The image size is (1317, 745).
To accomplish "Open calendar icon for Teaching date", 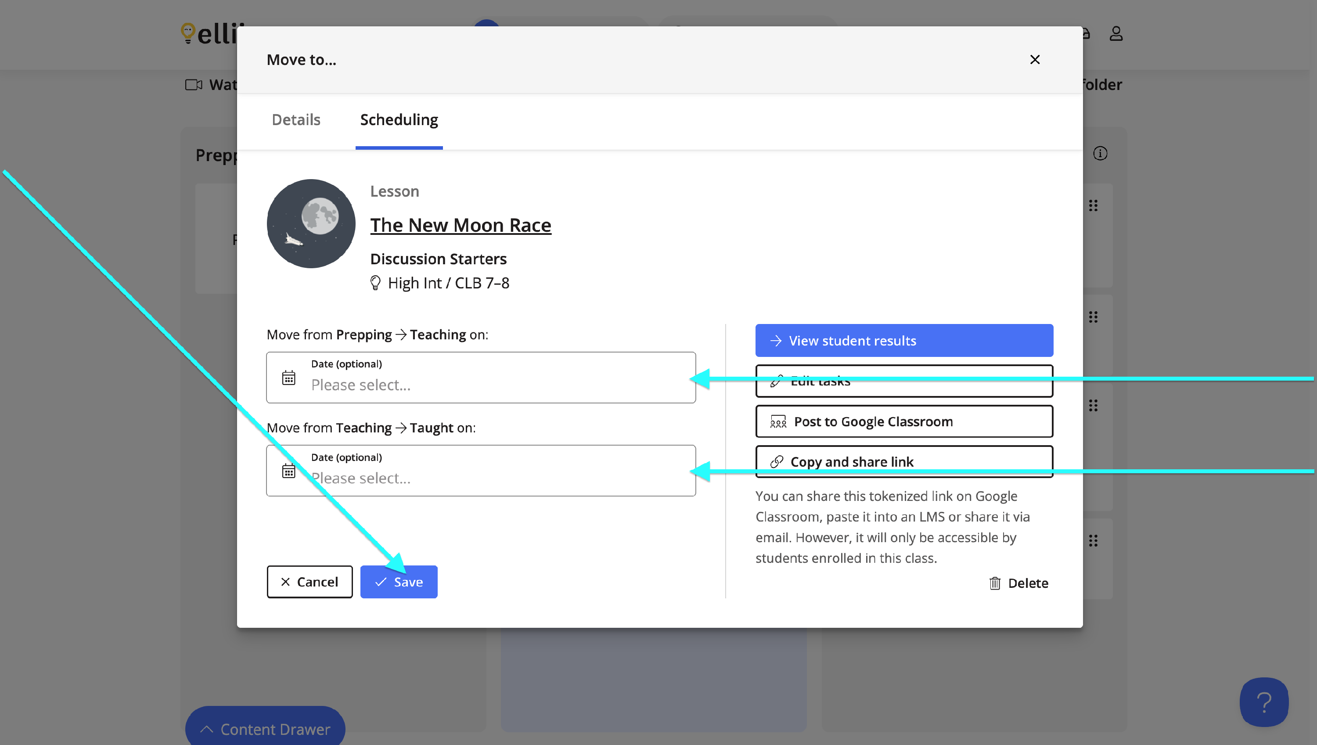I will click(288, 378).
